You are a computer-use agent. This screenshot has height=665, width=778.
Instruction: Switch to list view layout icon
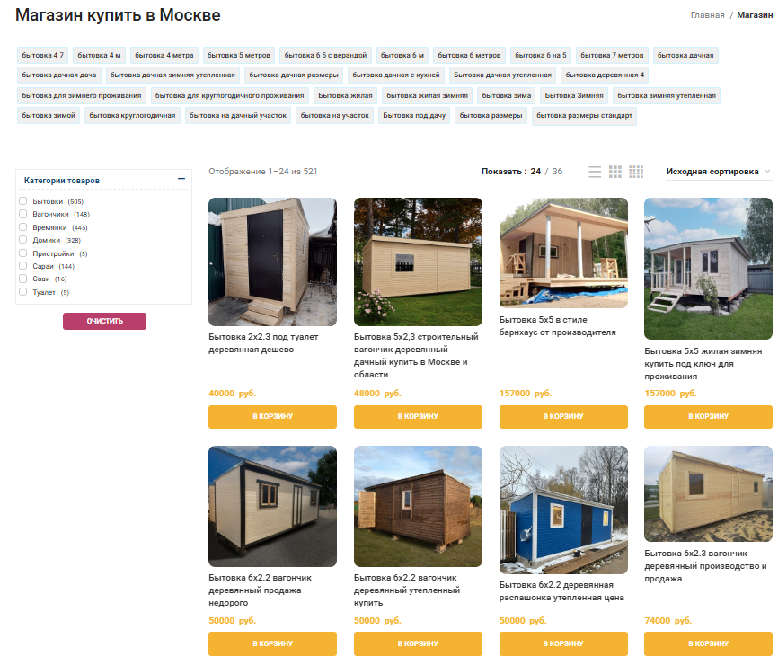pos(595,172)
